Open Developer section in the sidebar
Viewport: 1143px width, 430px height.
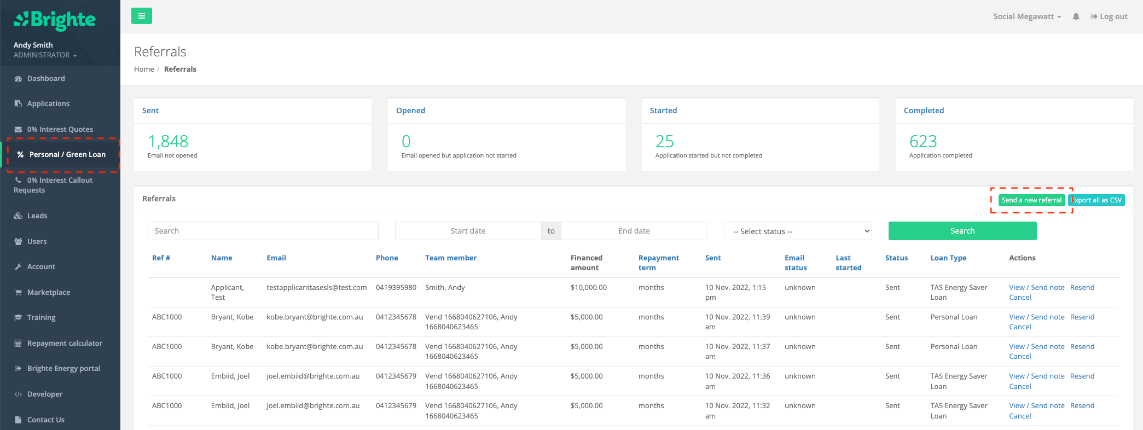point(44,394)
